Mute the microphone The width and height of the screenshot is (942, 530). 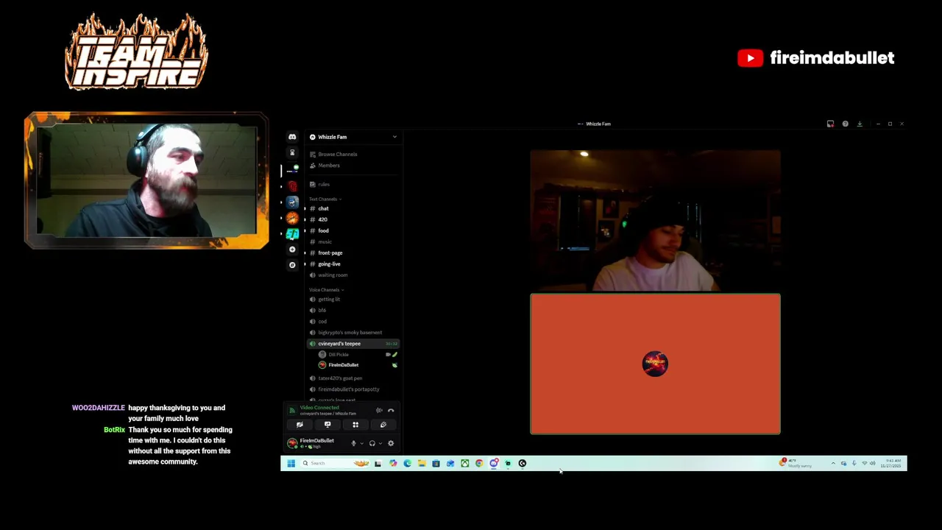click(353, 443)
